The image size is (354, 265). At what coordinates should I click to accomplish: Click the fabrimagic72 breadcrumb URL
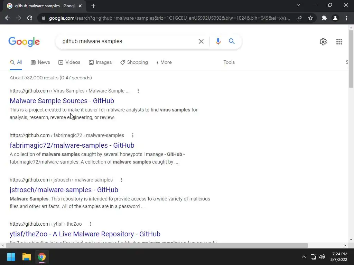click(67, 135)
